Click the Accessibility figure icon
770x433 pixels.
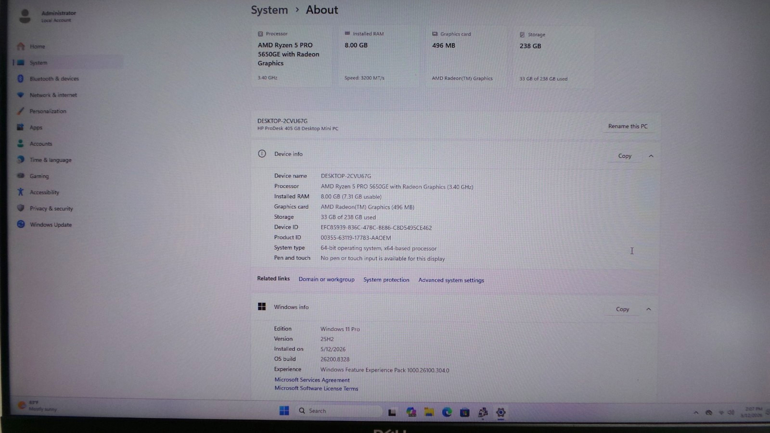click(x=20, y=192)
